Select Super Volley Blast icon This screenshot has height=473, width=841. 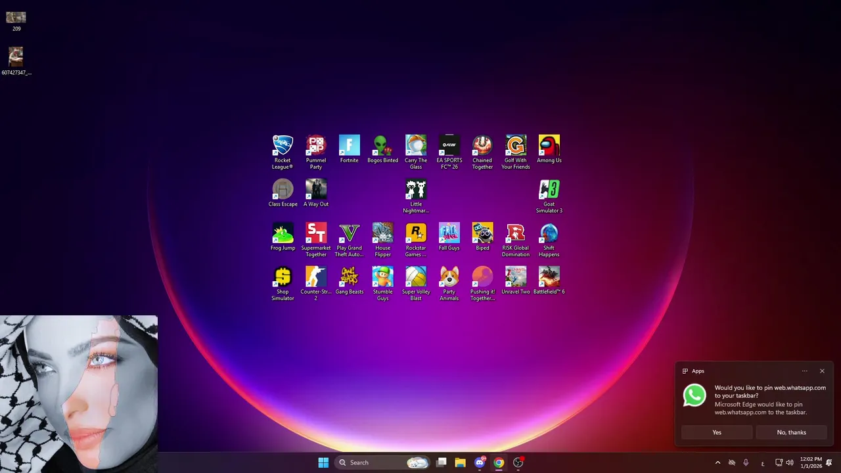(416, 284)
